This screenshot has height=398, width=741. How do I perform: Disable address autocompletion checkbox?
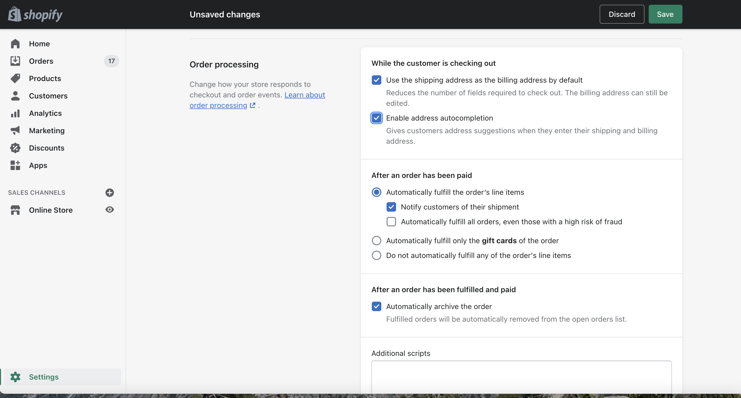[376, 118]
